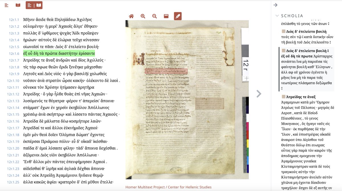Open line reference 12r.1.2
Viewport: 342px width, 191px height.
(x=14, y=27)
